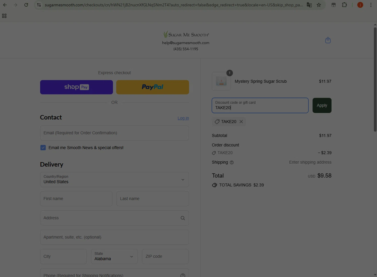Pay with PayPal express checkout
This screenshot has height=277, width=377.
(153, 87)
